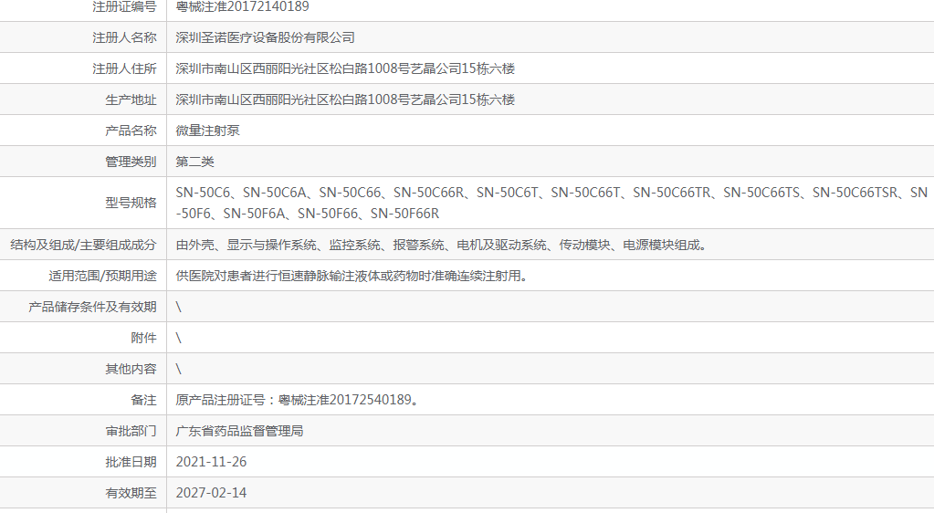Select the product name 微量注射泵

tap(207, 131)
